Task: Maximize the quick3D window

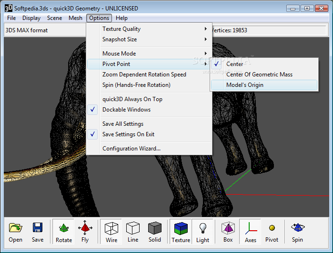Action: click(x=307, y=9)
